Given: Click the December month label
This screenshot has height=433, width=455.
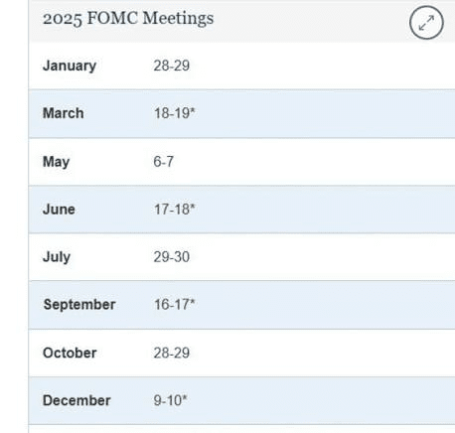Looking at the screenshot, I should [76, 400].
